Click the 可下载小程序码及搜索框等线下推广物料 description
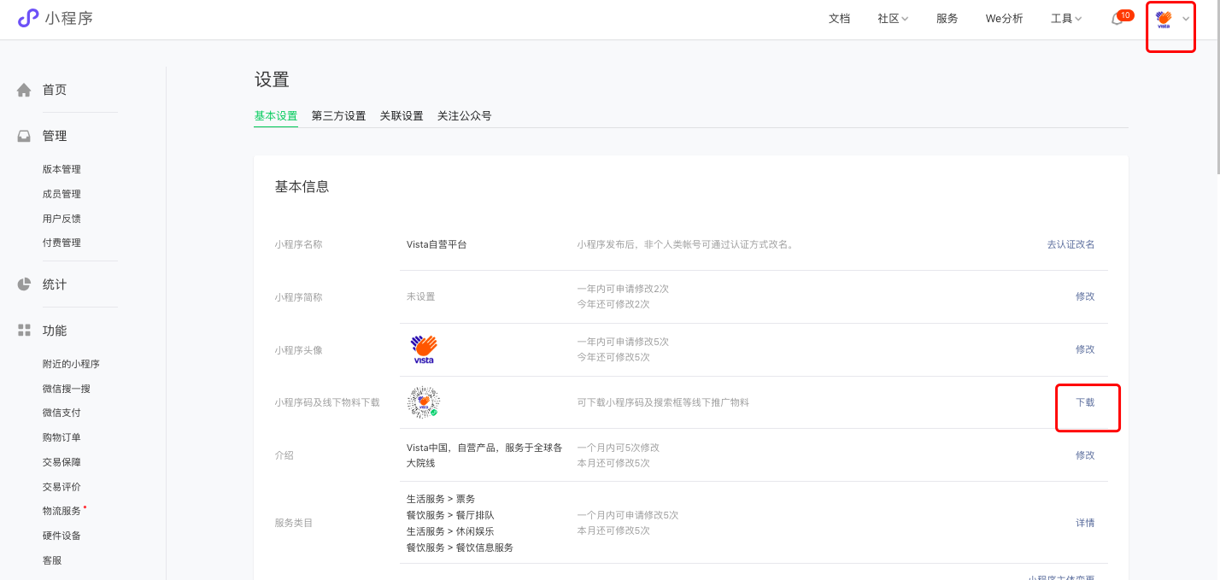The image size is (1220, 580). 663,402
